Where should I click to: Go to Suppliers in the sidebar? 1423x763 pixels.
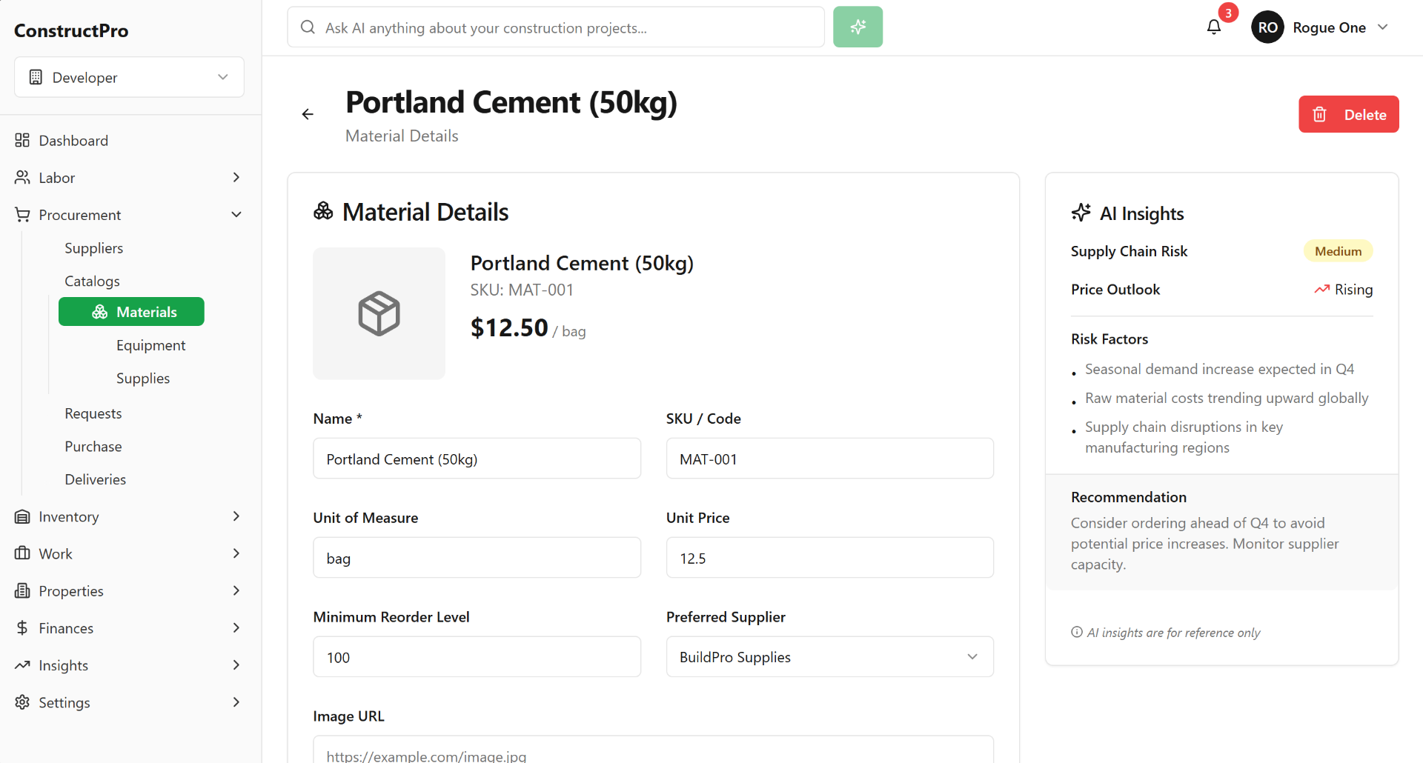(x=93, y=248)
